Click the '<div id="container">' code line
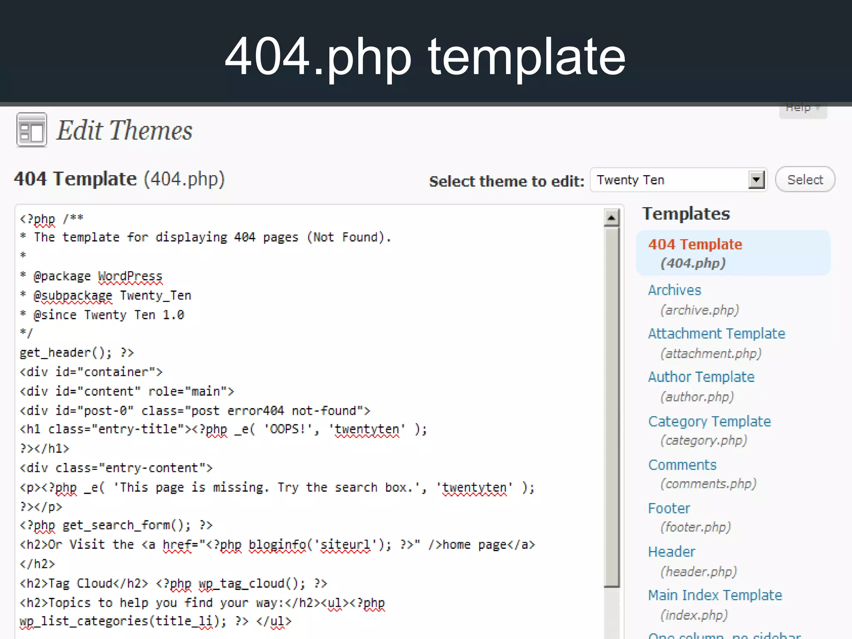The height and width of the screenshot is (639, 852). coord(91,372)
